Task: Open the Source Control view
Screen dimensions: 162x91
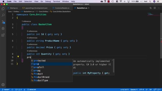Action: (x=3, y=22)
